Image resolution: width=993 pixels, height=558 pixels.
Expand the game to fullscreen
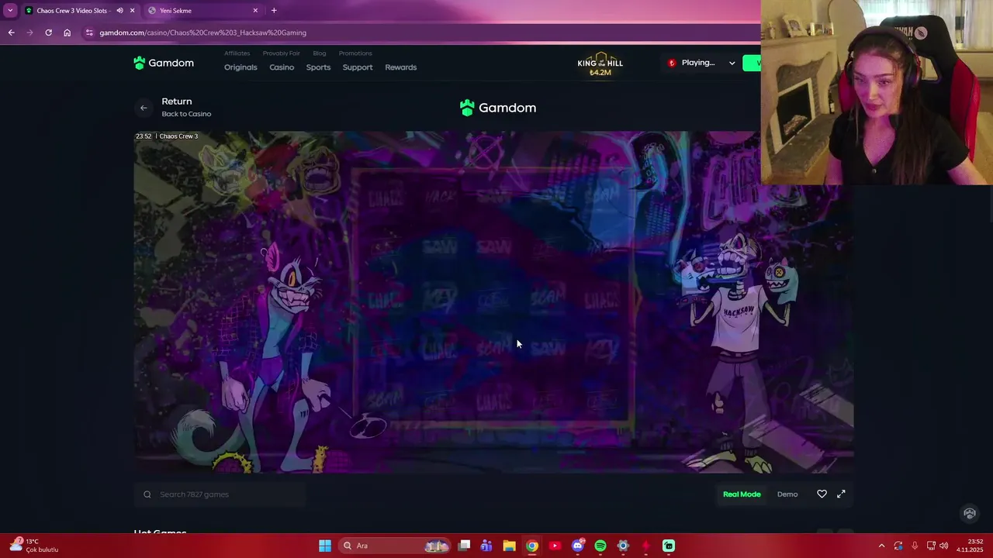841,494
